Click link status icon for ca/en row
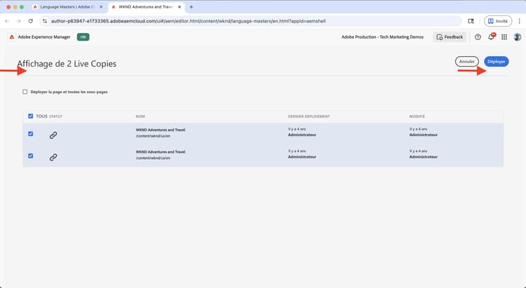This screenshot has height=288, width=526. click(x=53, y=157)
